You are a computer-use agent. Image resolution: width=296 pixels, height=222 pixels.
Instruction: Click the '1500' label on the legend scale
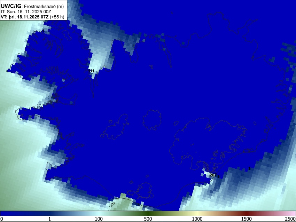point(246,219)
